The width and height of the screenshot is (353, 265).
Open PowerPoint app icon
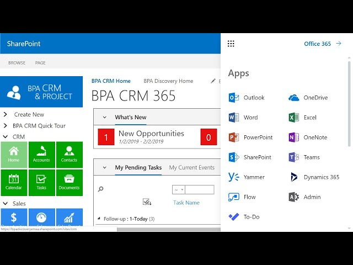[234, 137]
